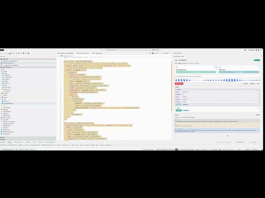Click the command center search box in title bar
This screenshot has height=198, width=265.
[x=128, y=50]
